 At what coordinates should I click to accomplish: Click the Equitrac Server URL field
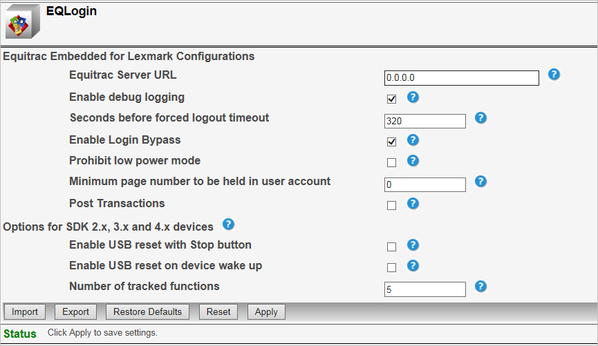(461, 78)
